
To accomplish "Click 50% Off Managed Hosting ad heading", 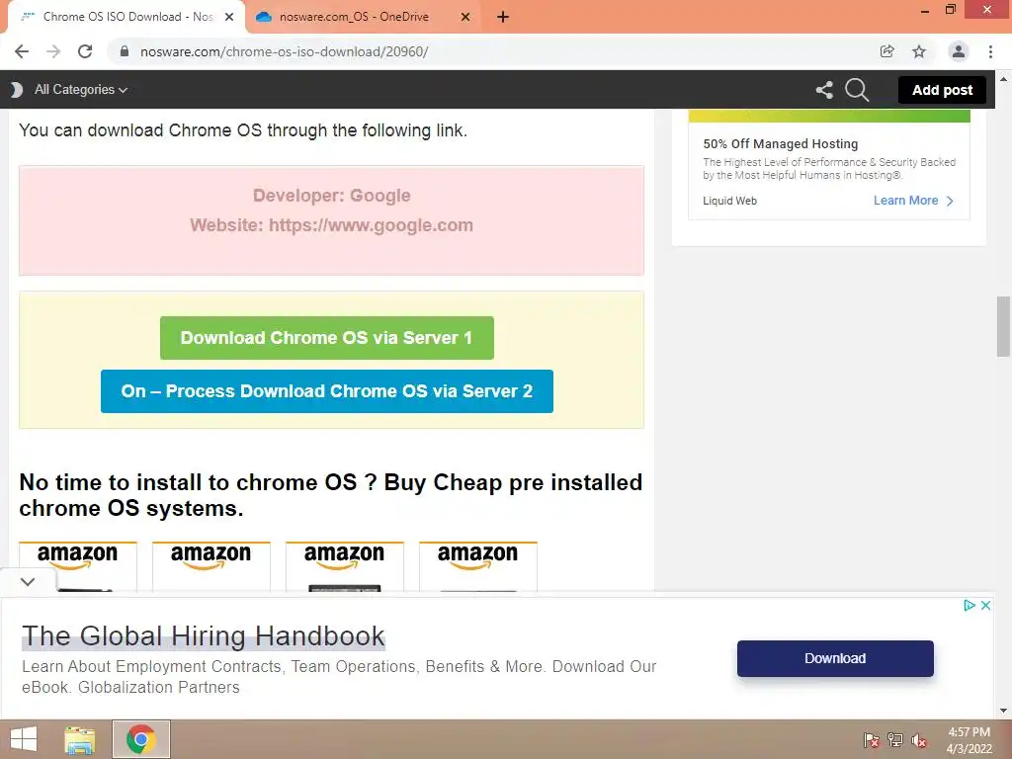I will pyautogui.click(x=781, y=144).
